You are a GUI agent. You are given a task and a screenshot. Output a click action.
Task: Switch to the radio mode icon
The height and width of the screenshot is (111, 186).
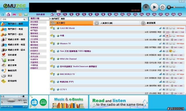tap(3, 15)
